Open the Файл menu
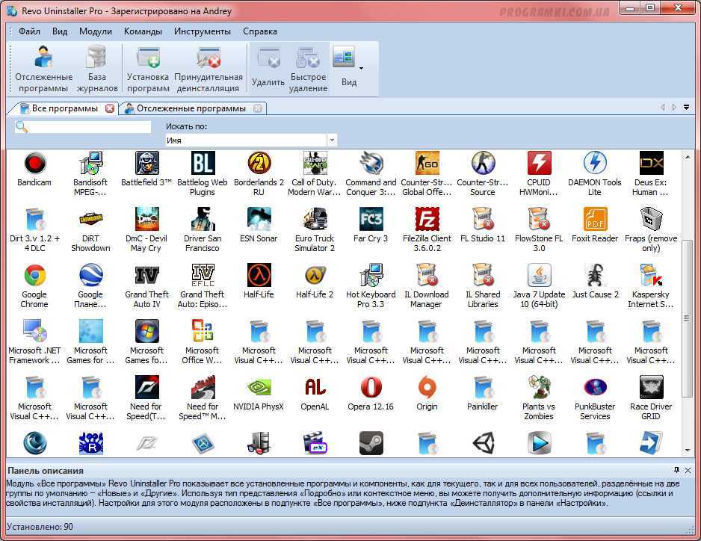701x541 pixels. [x=29, y=31]
